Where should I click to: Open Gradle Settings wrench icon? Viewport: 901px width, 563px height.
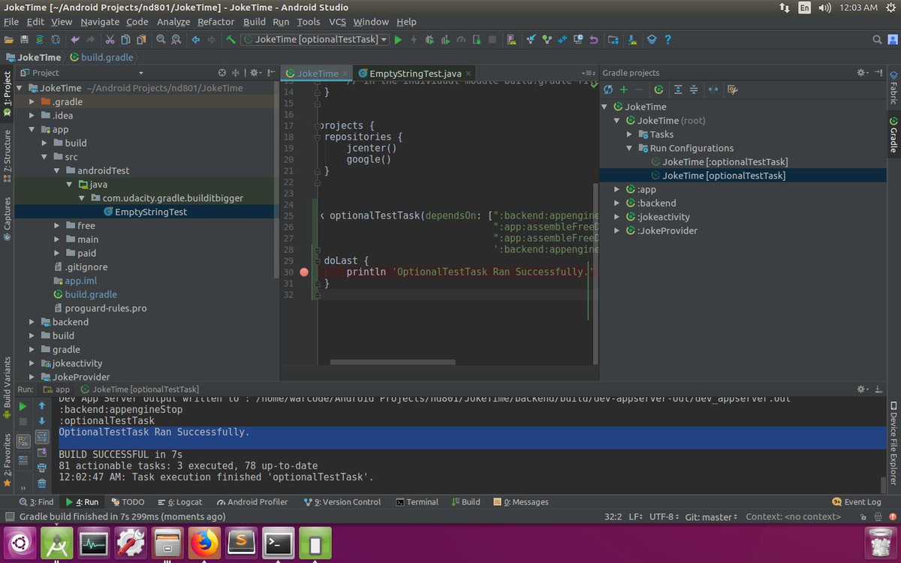pyautogui.click(x=733, y=89)
